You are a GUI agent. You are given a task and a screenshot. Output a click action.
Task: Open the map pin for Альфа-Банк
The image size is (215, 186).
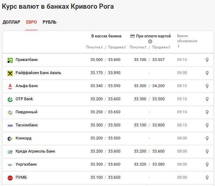pyautogui.click(x=207, y=86)
